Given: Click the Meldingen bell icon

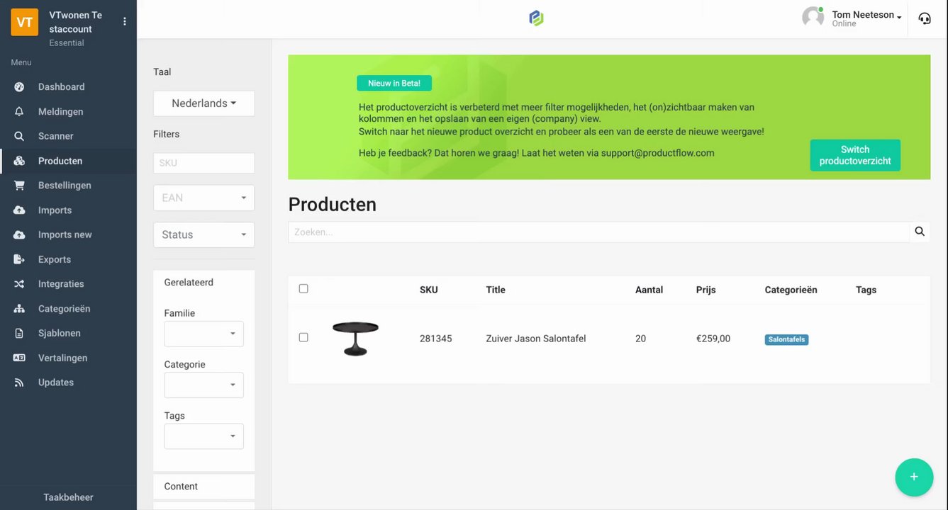Looking at the screenshot, I should click(x=19, y=112).
